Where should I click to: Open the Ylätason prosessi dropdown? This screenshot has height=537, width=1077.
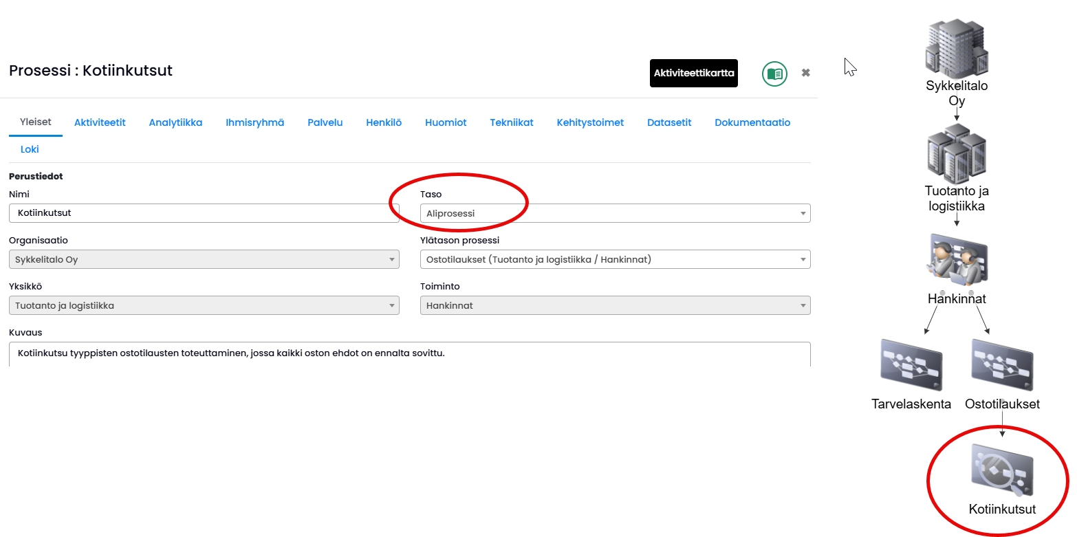pyautogui.click(x=616, y=259)
